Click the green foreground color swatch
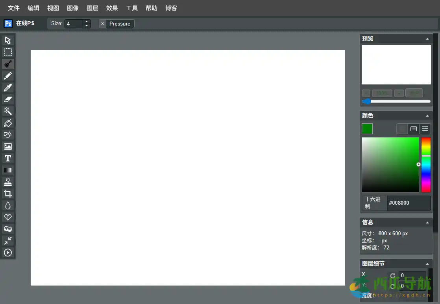This screenshot has height=304, width=440. [367, 128]
